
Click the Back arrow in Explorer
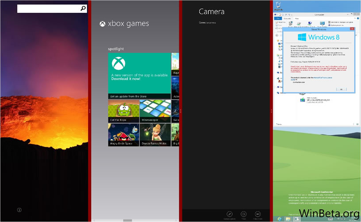pyautogui.click(x=277, y=35)
